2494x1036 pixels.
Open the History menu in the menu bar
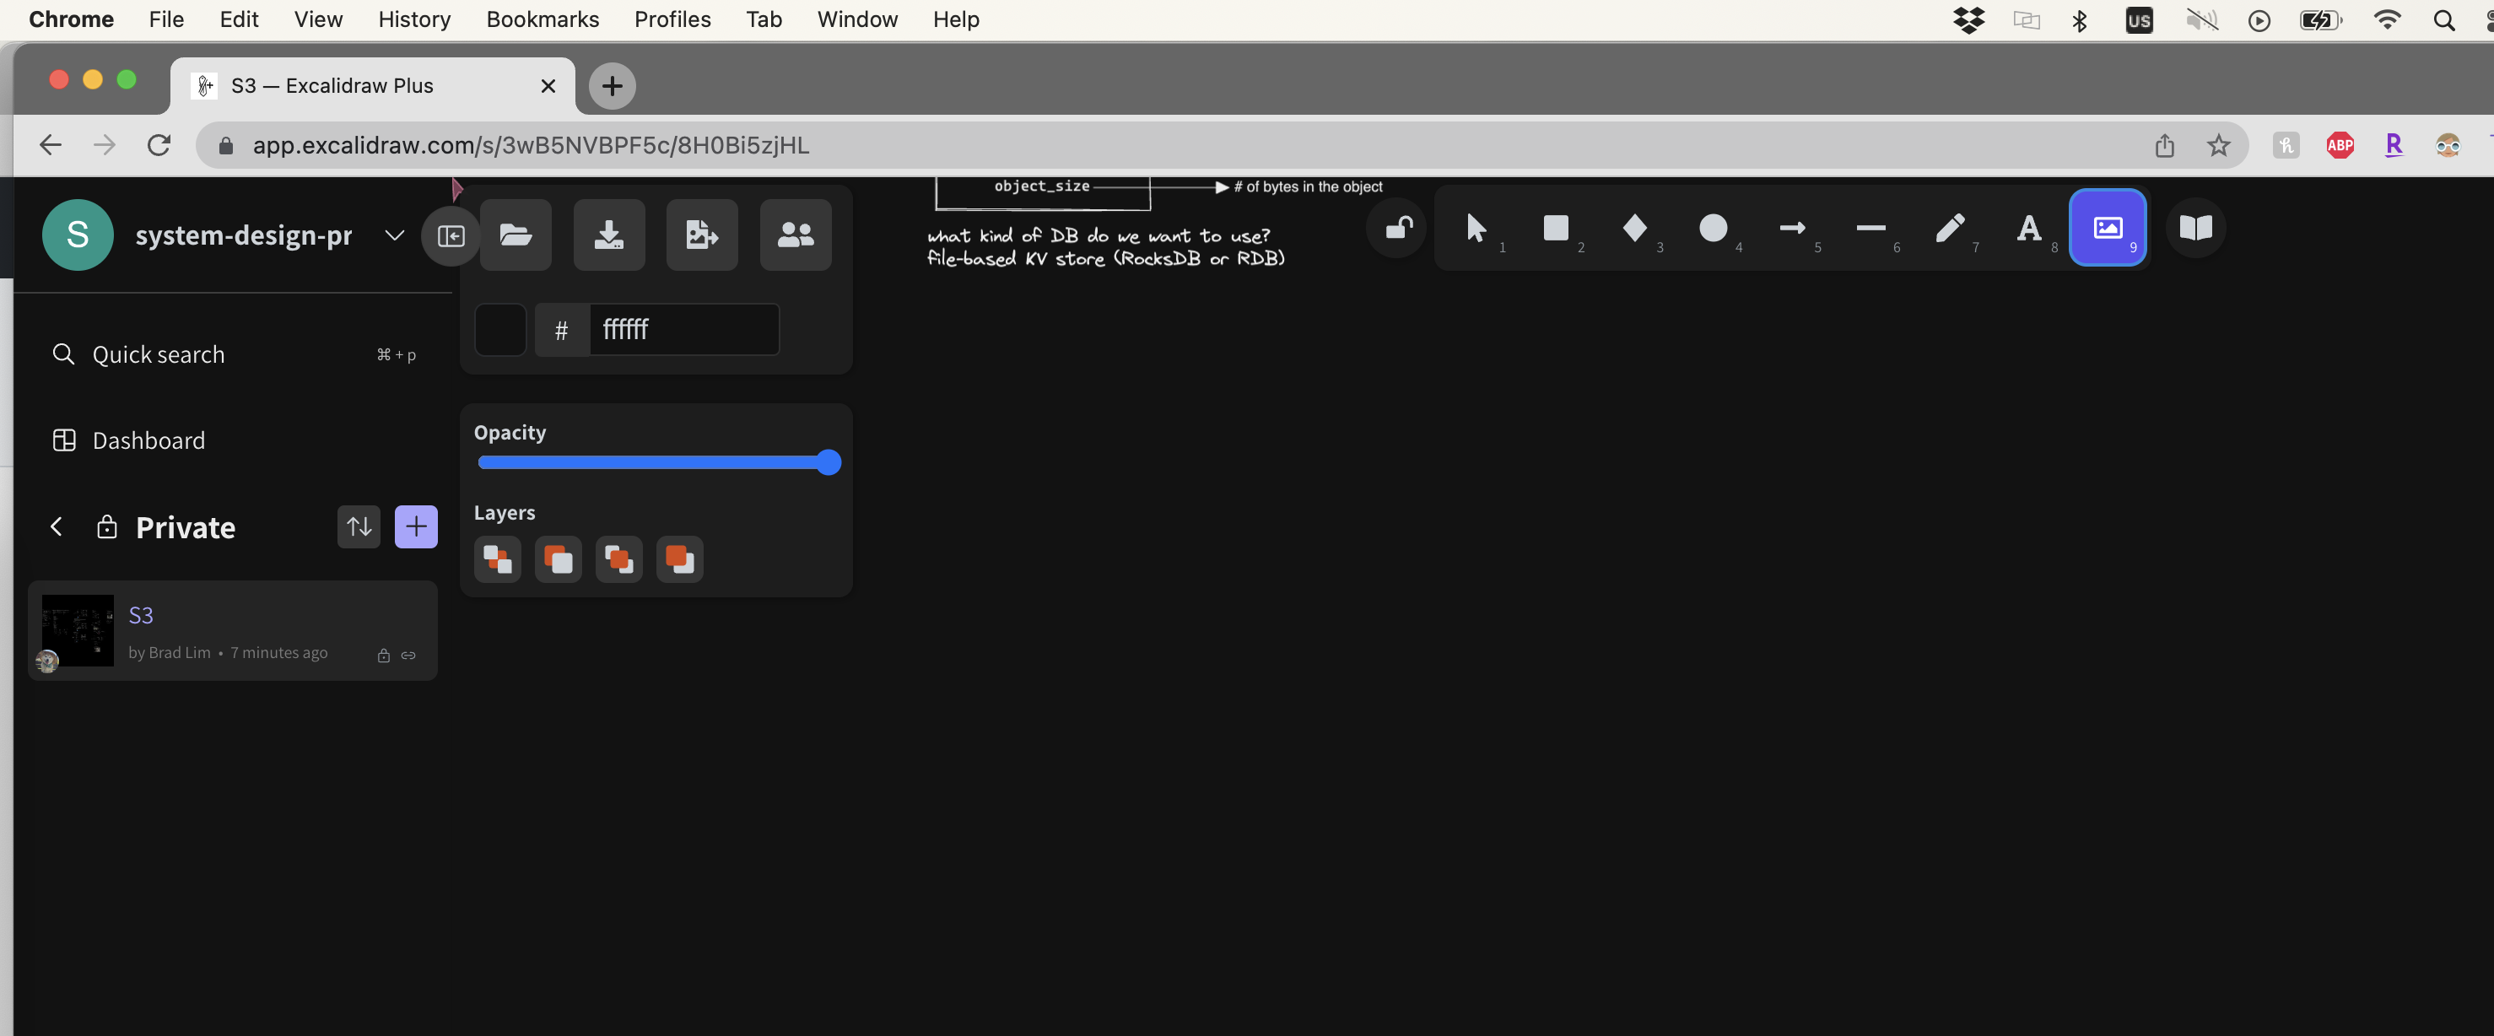click(413, 19)
